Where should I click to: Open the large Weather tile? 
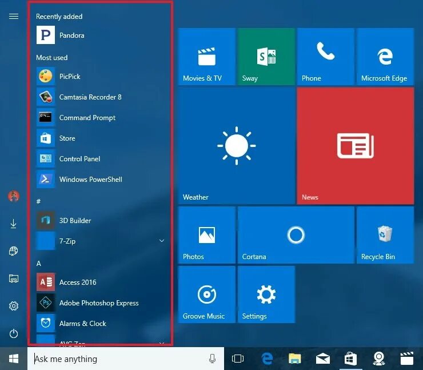(237, 146)
